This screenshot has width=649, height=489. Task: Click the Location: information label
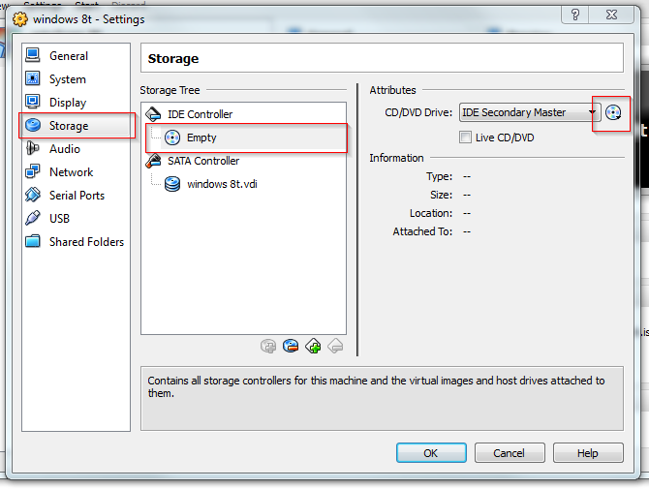click(x=431, y=213)
